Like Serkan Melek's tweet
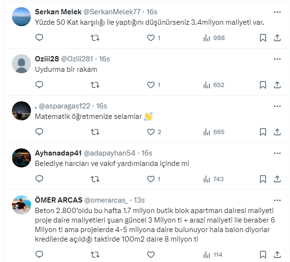Screen dimensions: 290x262 pyautogui.click(x=151, y=38)
